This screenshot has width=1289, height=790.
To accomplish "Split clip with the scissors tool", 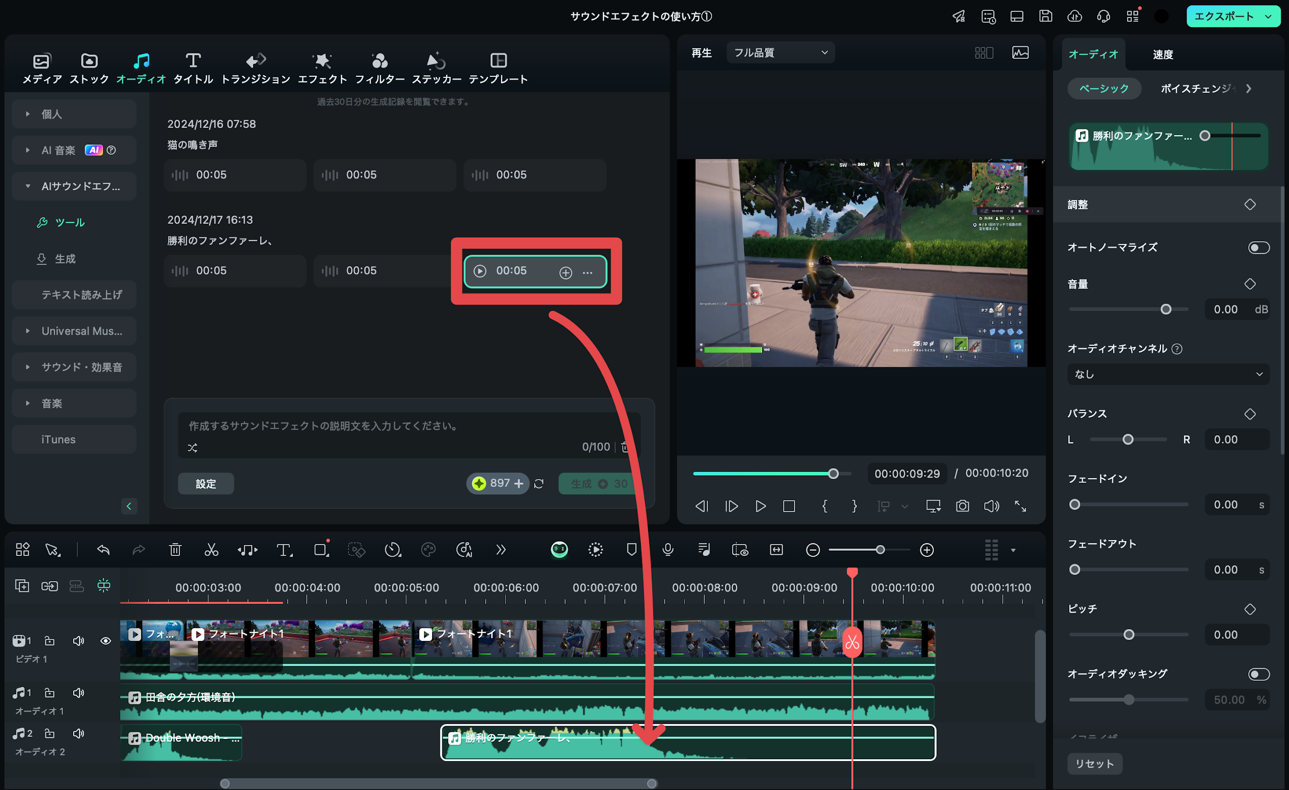I will (211, 550).
